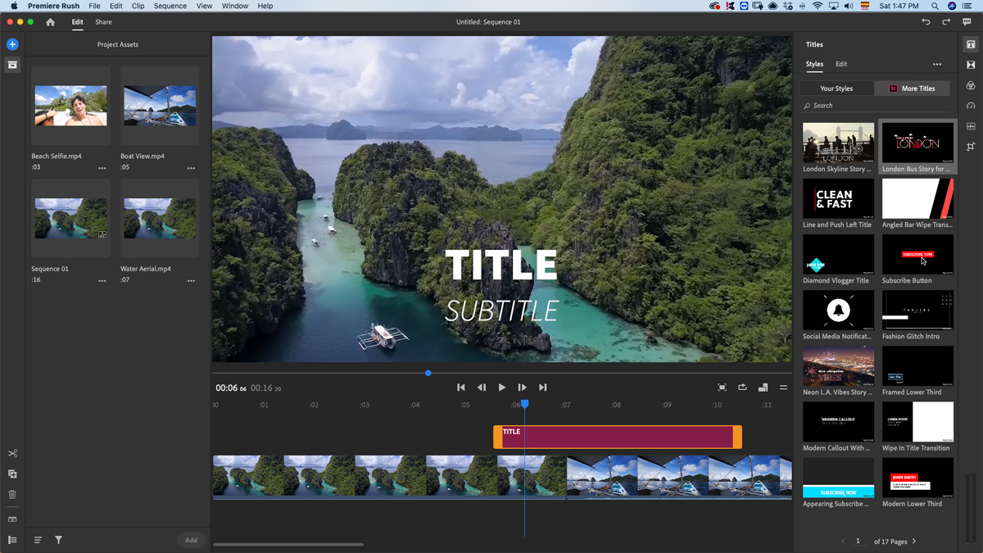
Task: Filter project assets with the funnel icon
Action: coord(59,540)
